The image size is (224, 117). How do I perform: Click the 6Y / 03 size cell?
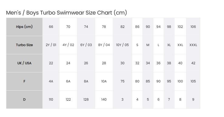pos(86,45)
